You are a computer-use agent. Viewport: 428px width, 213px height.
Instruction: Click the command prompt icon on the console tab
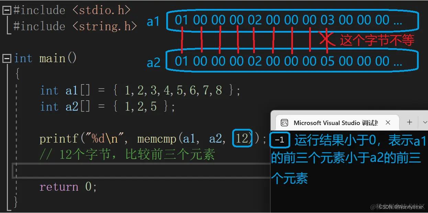[x=284, y=122]
